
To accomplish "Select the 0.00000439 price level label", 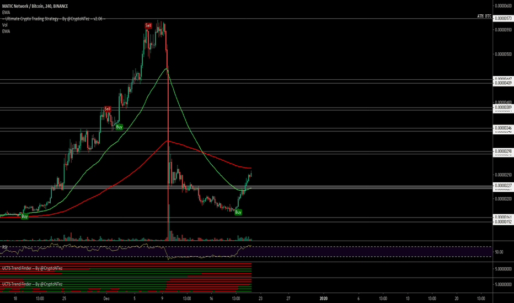I will [x=503, y=83].
